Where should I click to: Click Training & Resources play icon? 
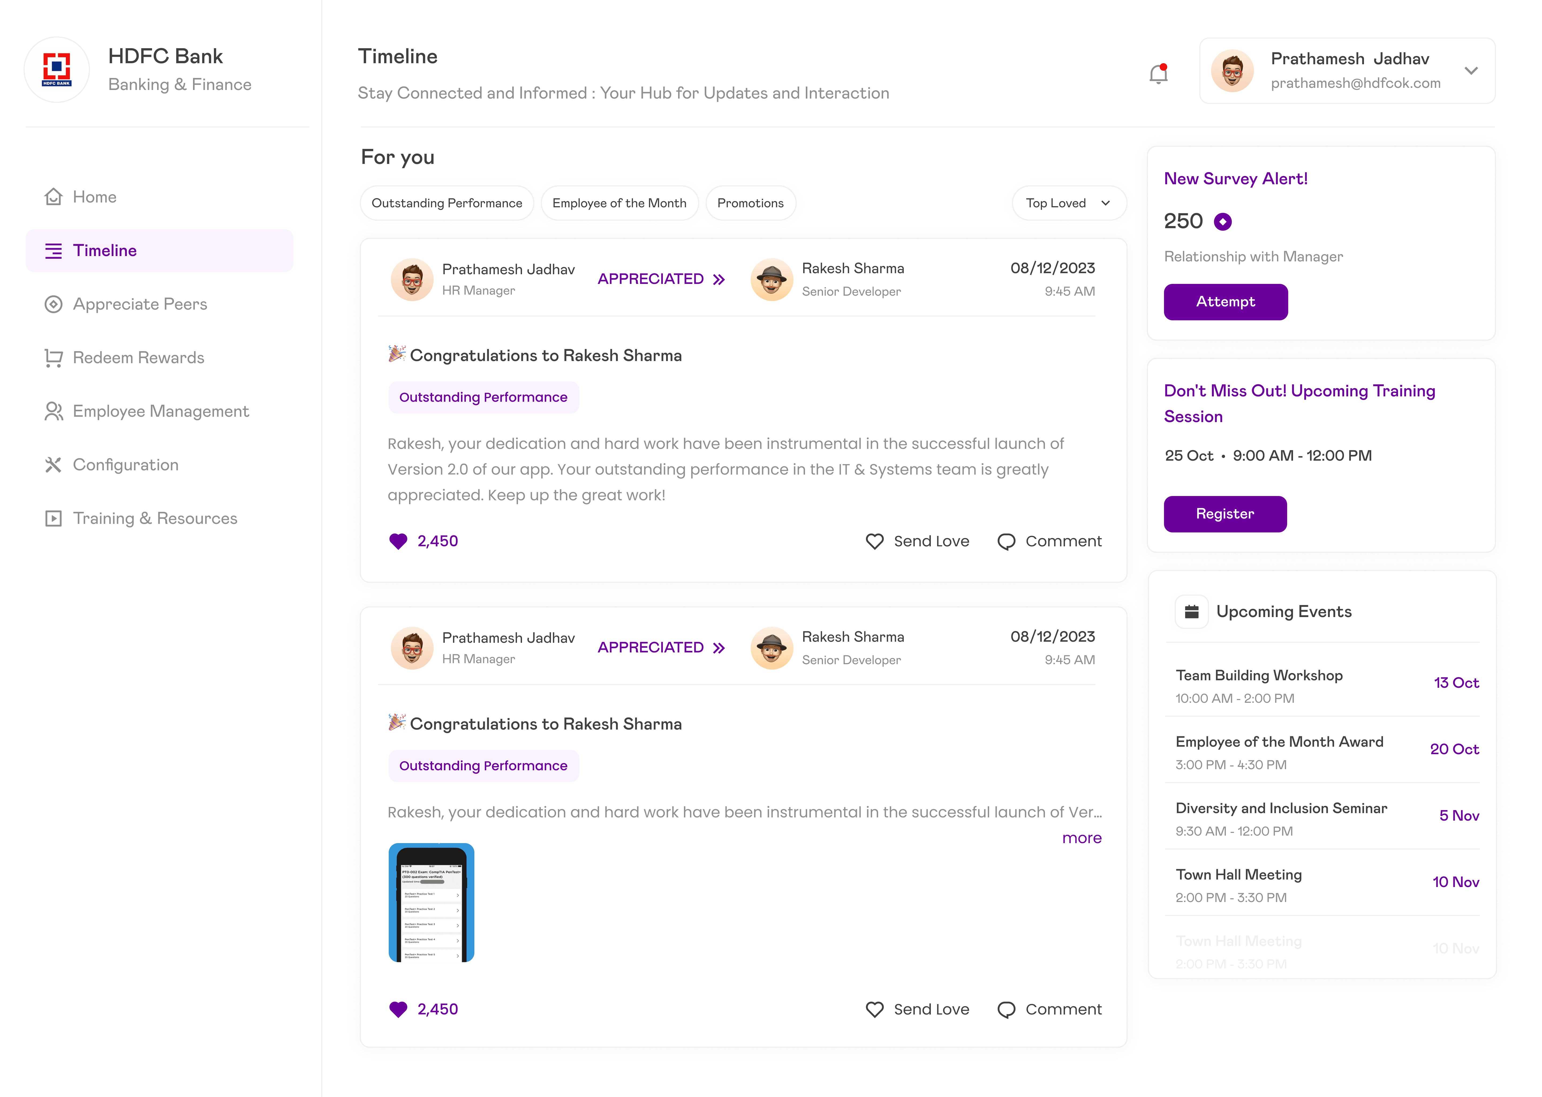click(53, 518)
